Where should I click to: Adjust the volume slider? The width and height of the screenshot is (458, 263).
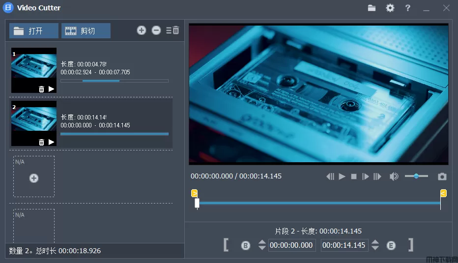click(416, 176)
